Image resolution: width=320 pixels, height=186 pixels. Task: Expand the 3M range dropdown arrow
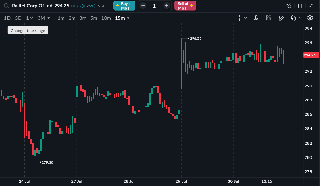49,18
